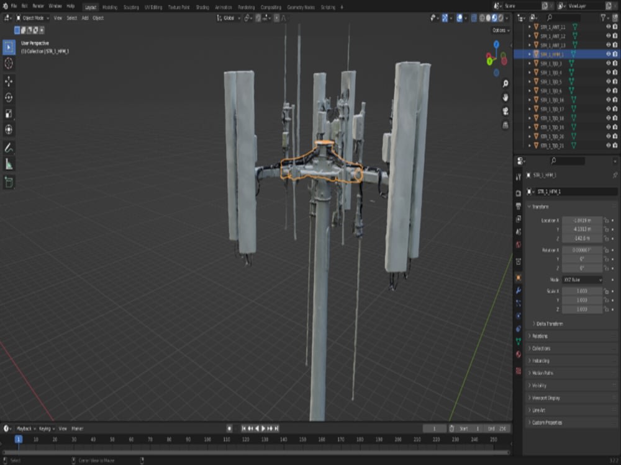This screenshot has width=621, height=465.
Task: Select the Annotate tool
Action: (9, 148)
